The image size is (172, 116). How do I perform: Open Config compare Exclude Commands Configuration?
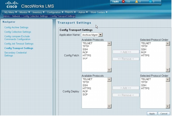tap(17, 38)
